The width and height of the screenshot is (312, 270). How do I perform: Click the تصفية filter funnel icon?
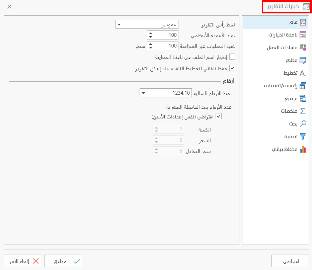click(x=303, y=137)
